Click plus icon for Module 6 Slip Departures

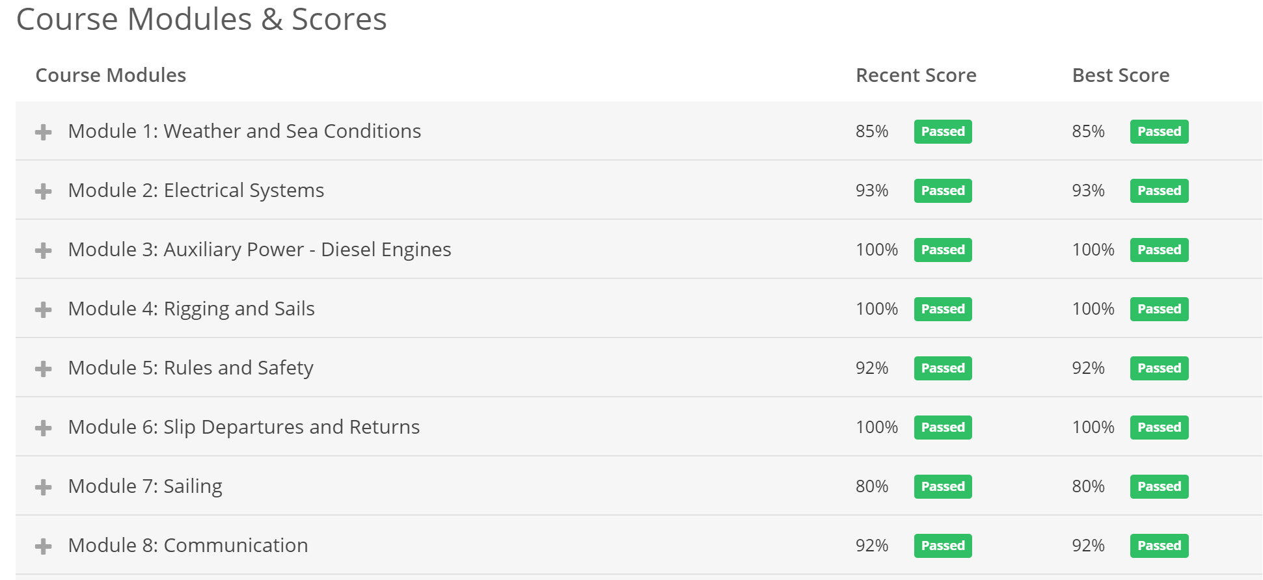click(44, 428)
